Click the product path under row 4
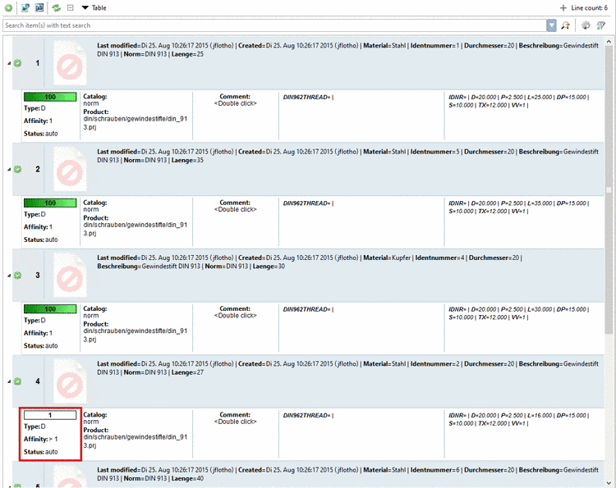Screen dimensions: 616x488 [x=136, y=441]
